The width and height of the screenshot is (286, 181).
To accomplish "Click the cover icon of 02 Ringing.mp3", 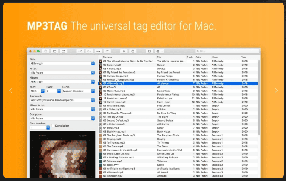I will pyautogui.click(x=100, y=139).
